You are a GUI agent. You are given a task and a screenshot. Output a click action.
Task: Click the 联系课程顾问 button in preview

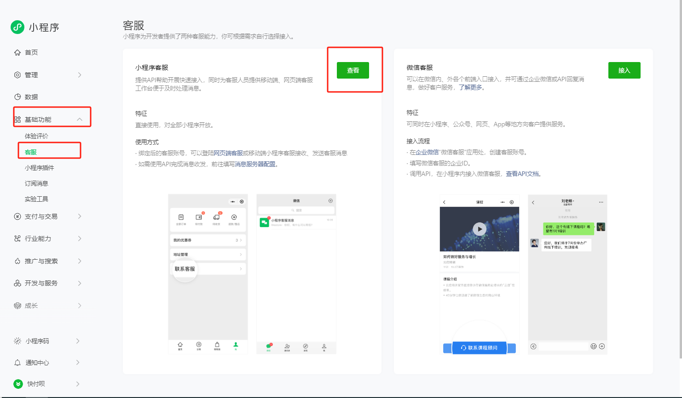(x=479, y=348)
